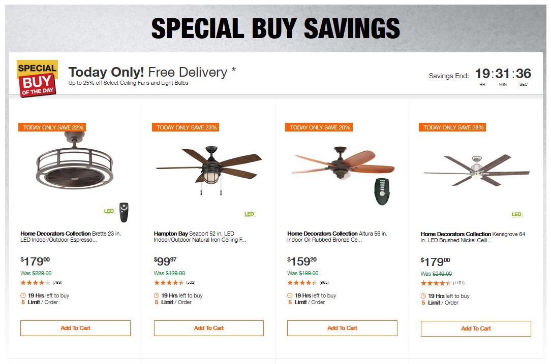Click star rating of Brette 23 in. fan
This screenshot has height=364, width=551.
pyautogui.click(x=36, y=282)
